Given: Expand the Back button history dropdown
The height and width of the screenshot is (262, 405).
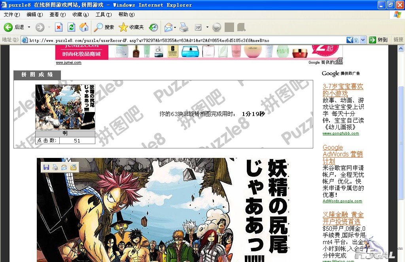Looking at the screenshot, I should [x=29, y=27].
